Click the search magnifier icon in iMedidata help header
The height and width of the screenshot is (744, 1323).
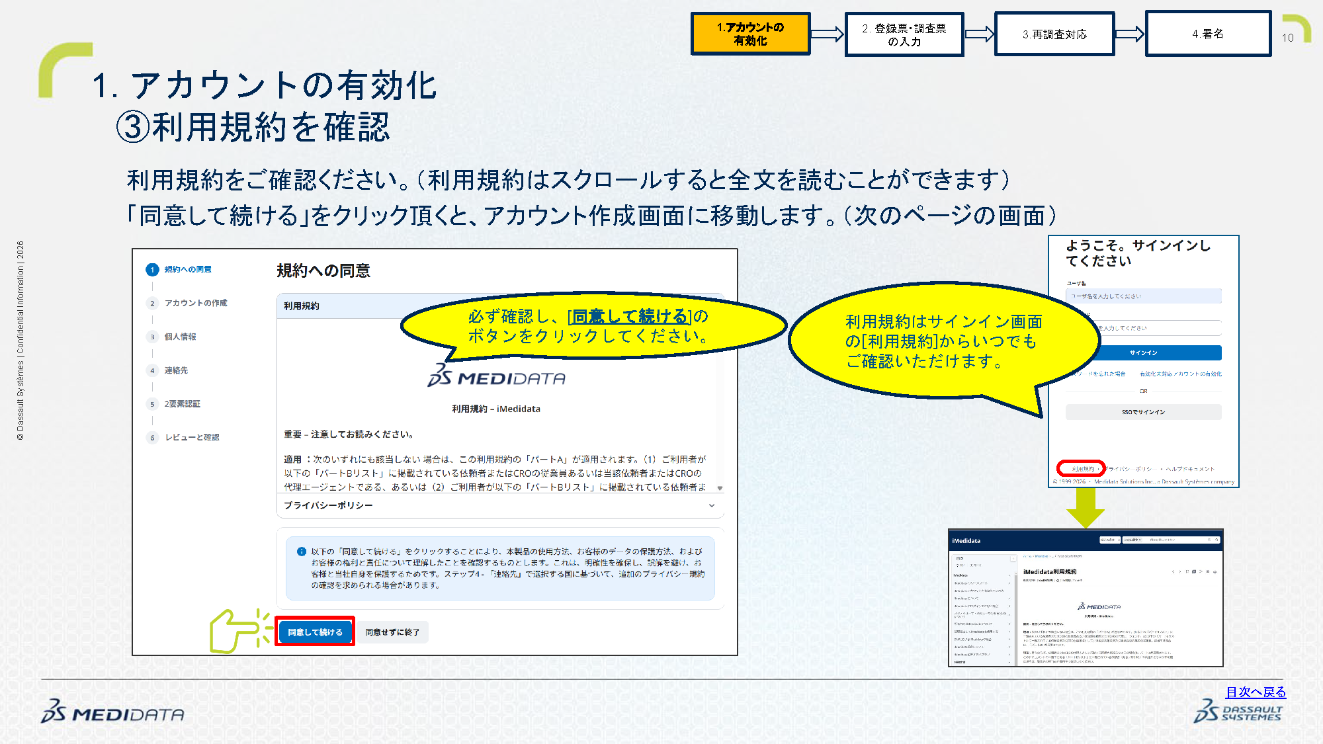point(1216,540)
